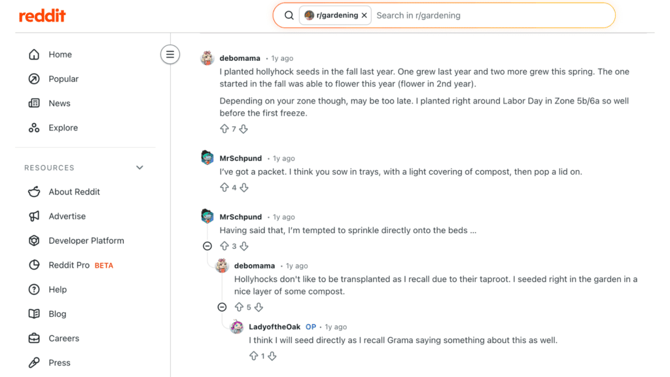Collapse the left navigation sidebar
This screenshot has height=377, width=670.
click(x=170, y=54)
